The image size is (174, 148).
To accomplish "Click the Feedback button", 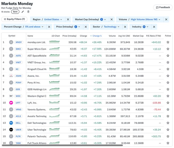I will [x=163, y=7].
